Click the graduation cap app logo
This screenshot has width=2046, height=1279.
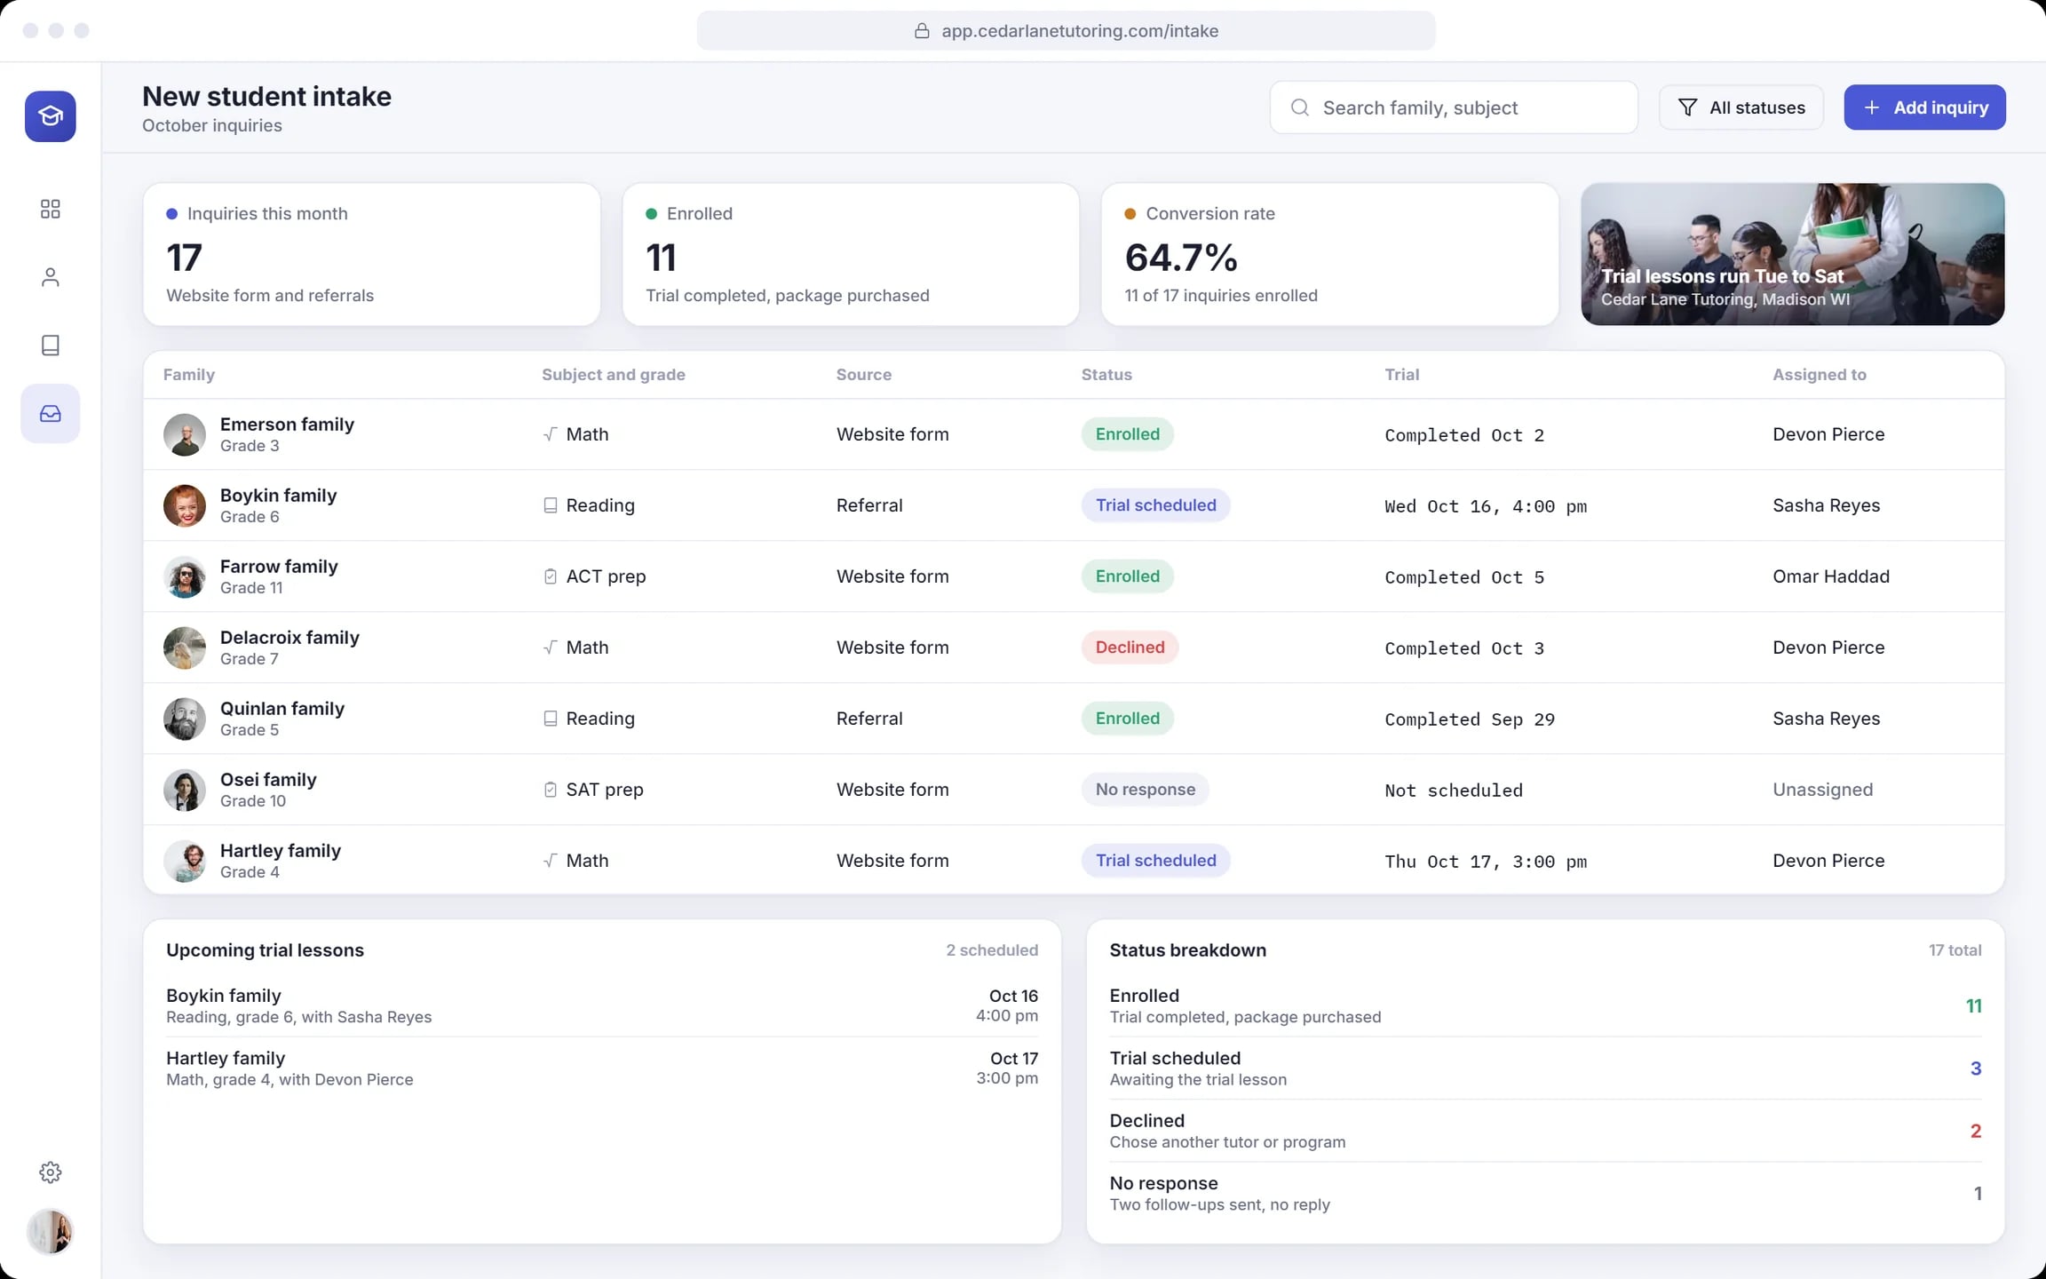(51, 116)
